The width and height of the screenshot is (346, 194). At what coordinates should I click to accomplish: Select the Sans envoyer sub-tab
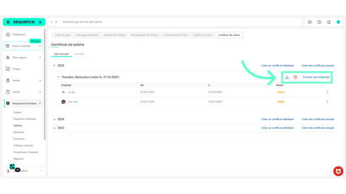pyautogui.click(x=61, y=54)
